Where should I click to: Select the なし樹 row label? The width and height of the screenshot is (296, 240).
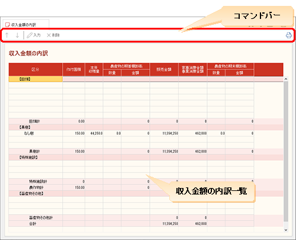pyautogui.click(x=29, y=134)
